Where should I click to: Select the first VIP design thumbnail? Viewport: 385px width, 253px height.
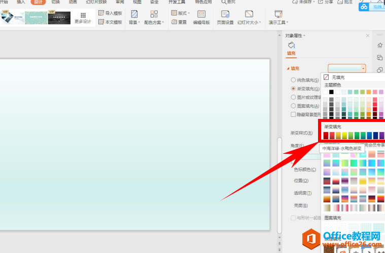click(13, 17)
